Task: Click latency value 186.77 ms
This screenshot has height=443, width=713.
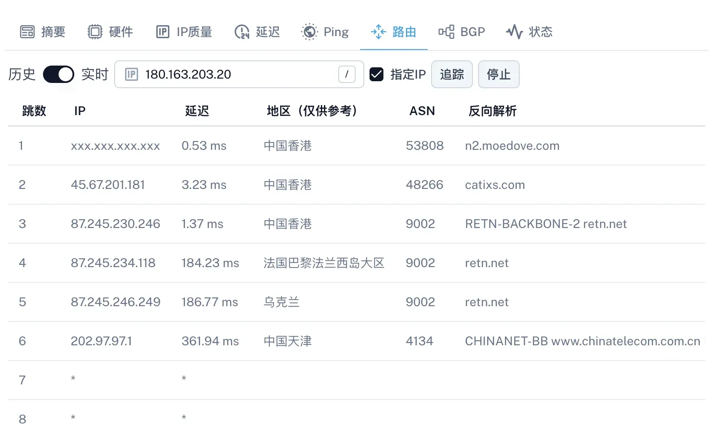Action: tap(210, 302)
